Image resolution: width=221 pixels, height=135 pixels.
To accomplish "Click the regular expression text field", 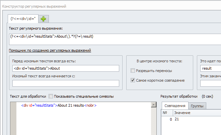I will [114, 39].
